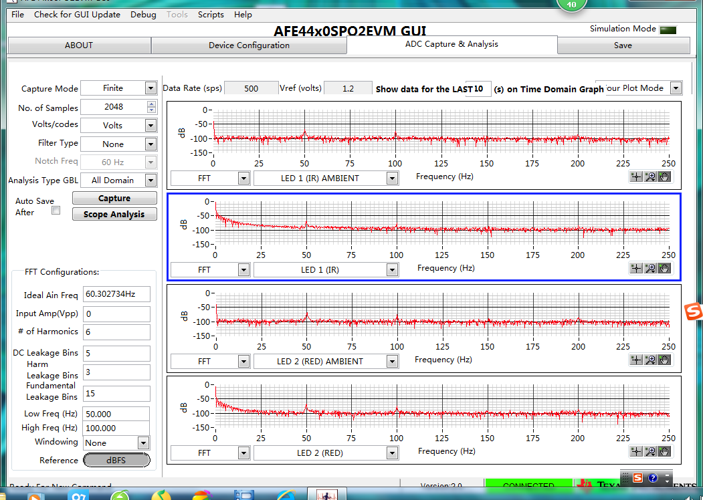Select pan hand tool on LED 1 (IR) AMBIENT graph
This screenshot has width=703, height=500.
pos(664,176)
